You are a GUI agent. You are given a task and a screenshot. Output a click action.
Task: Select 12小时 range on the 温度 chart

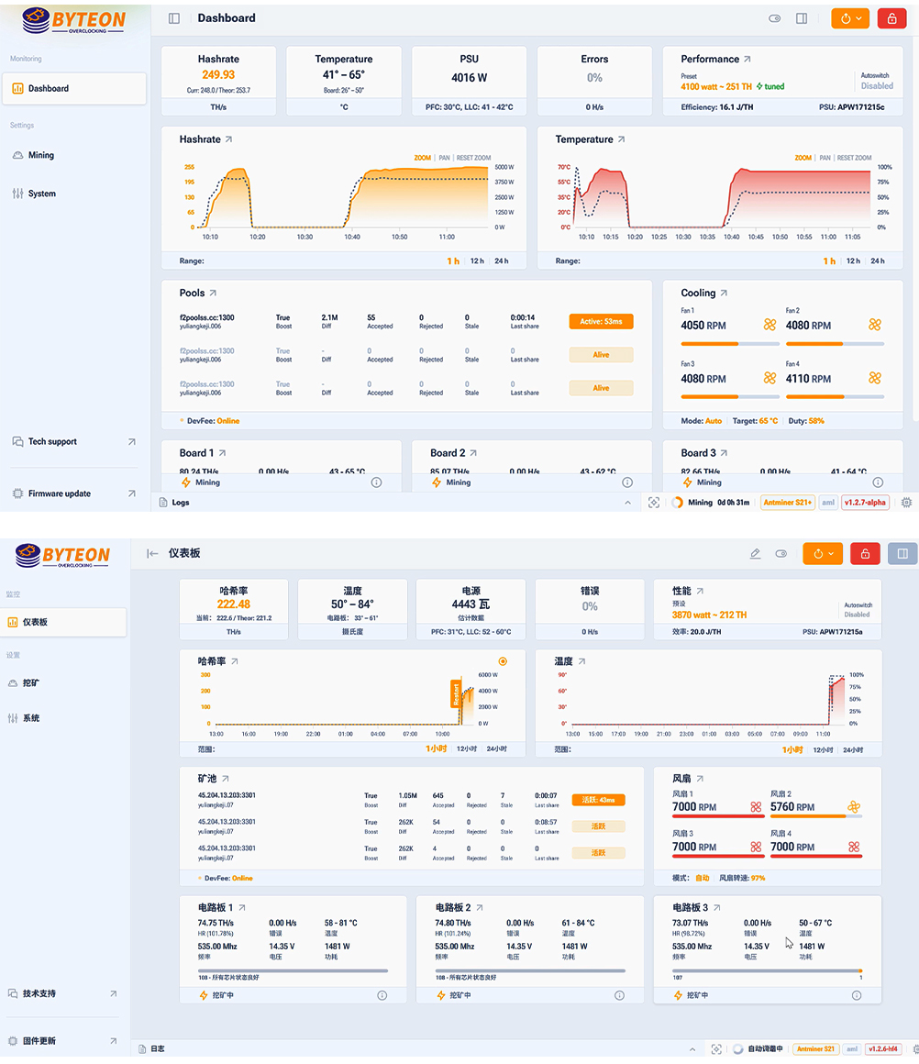click(822, 750)
